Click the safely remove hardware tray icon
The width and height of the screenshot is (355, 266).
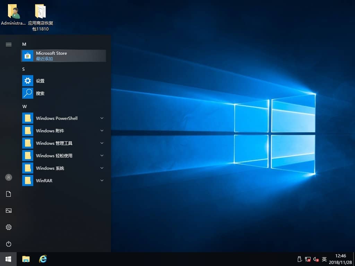point(299,259)
